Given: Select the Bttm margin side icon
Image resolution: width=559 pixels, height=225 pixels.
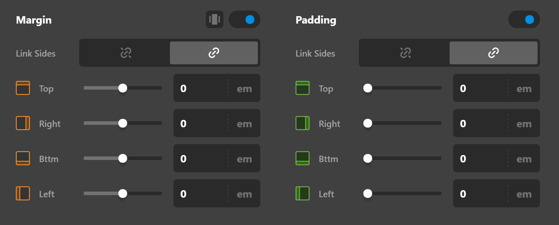Looking at the screenshot, I should [23, 159].
